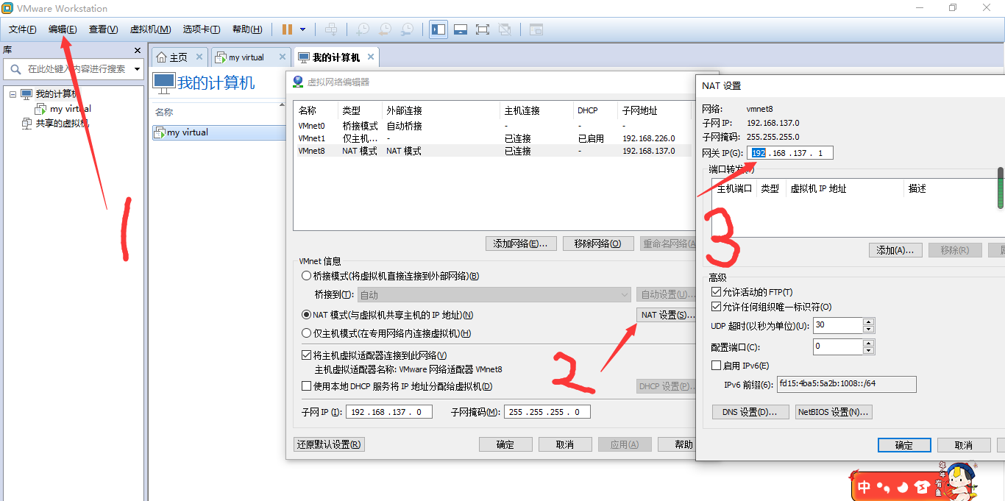Open the 帮助(H) menu
The height and width of the screenshot is (501, 1005).
pos(247,29)
